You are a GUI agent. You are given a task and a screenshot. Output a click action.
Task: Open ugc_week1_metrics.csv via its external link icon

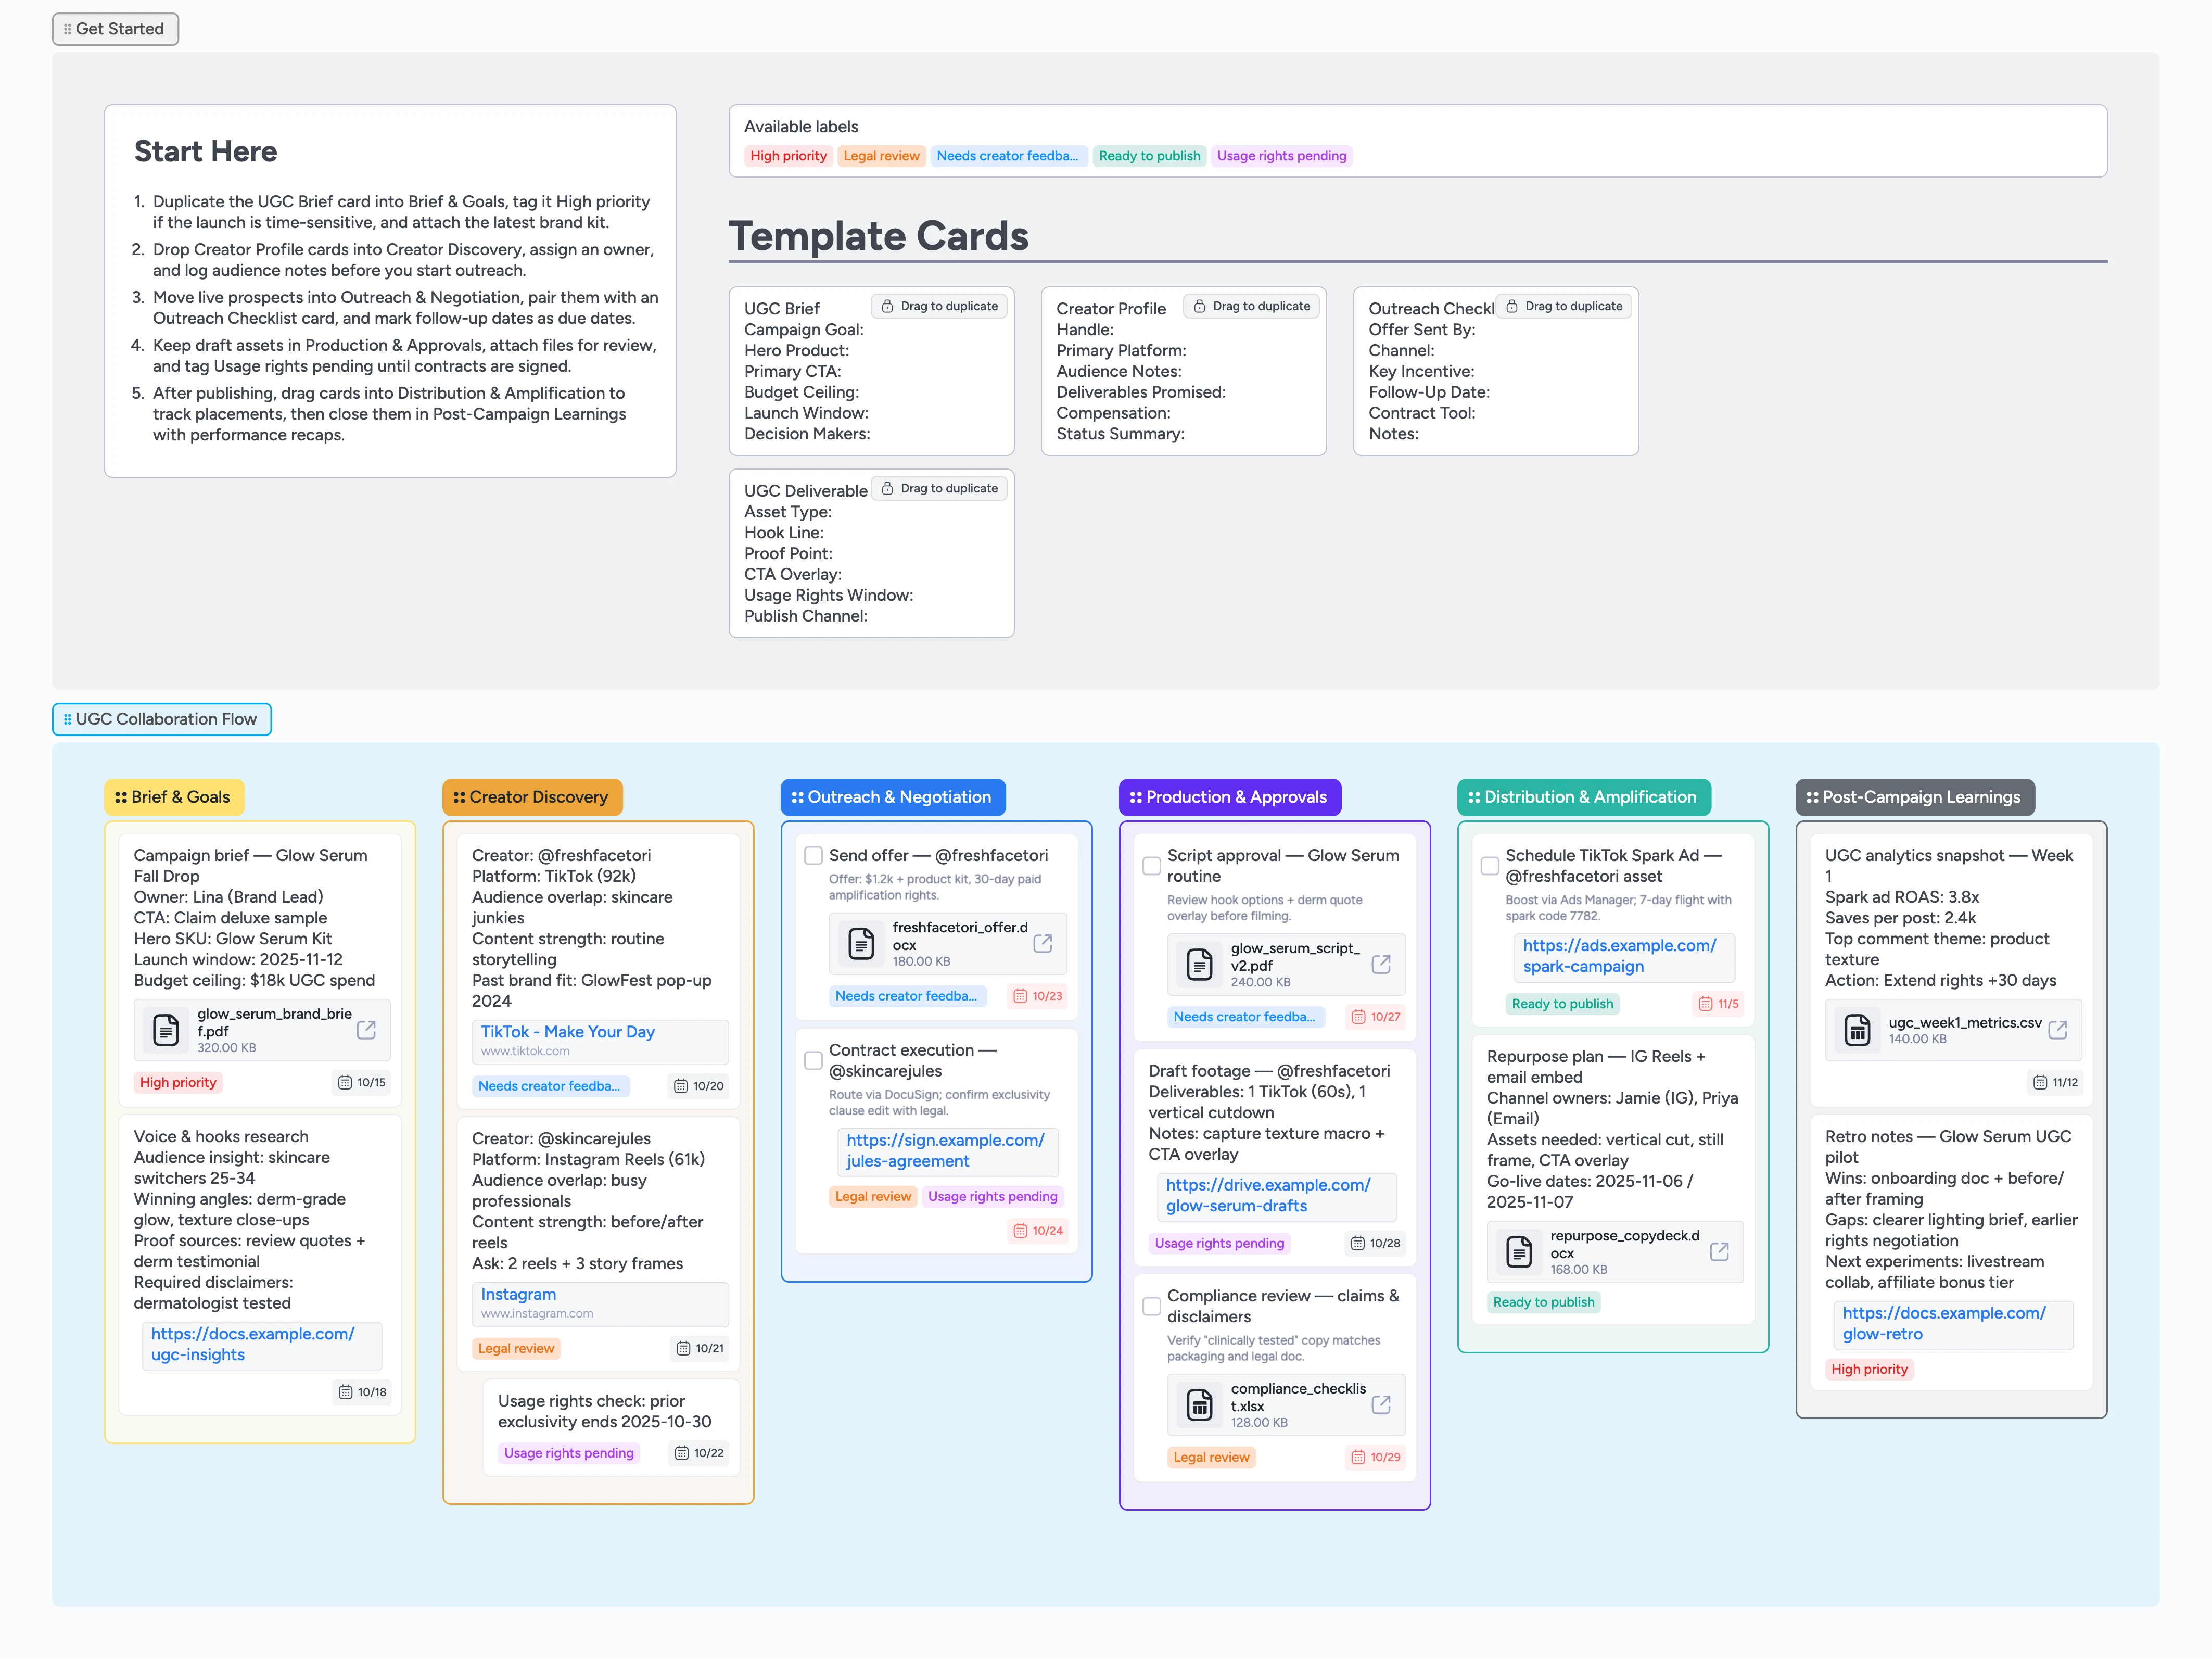[x=2059, y=1029]
